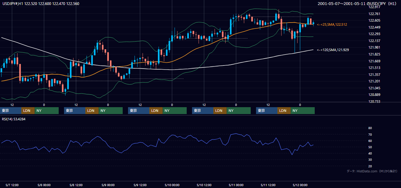Click RSI scale label 40
401x188 pixels.
tap(370, 153)
